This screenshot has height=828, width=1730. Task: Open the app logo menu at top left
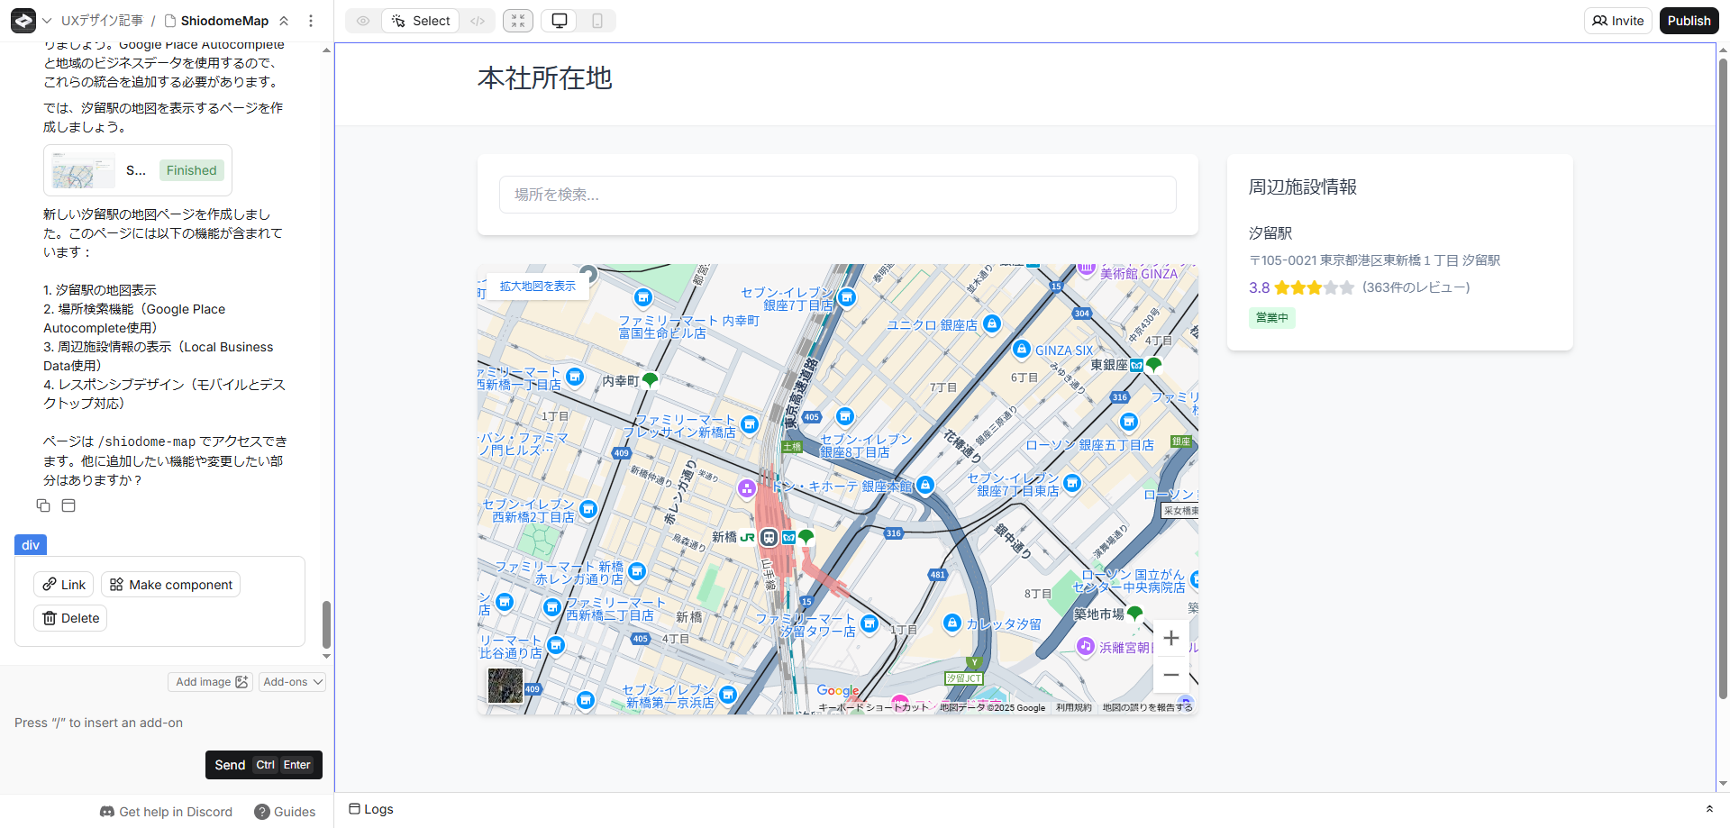pos(23,21)
